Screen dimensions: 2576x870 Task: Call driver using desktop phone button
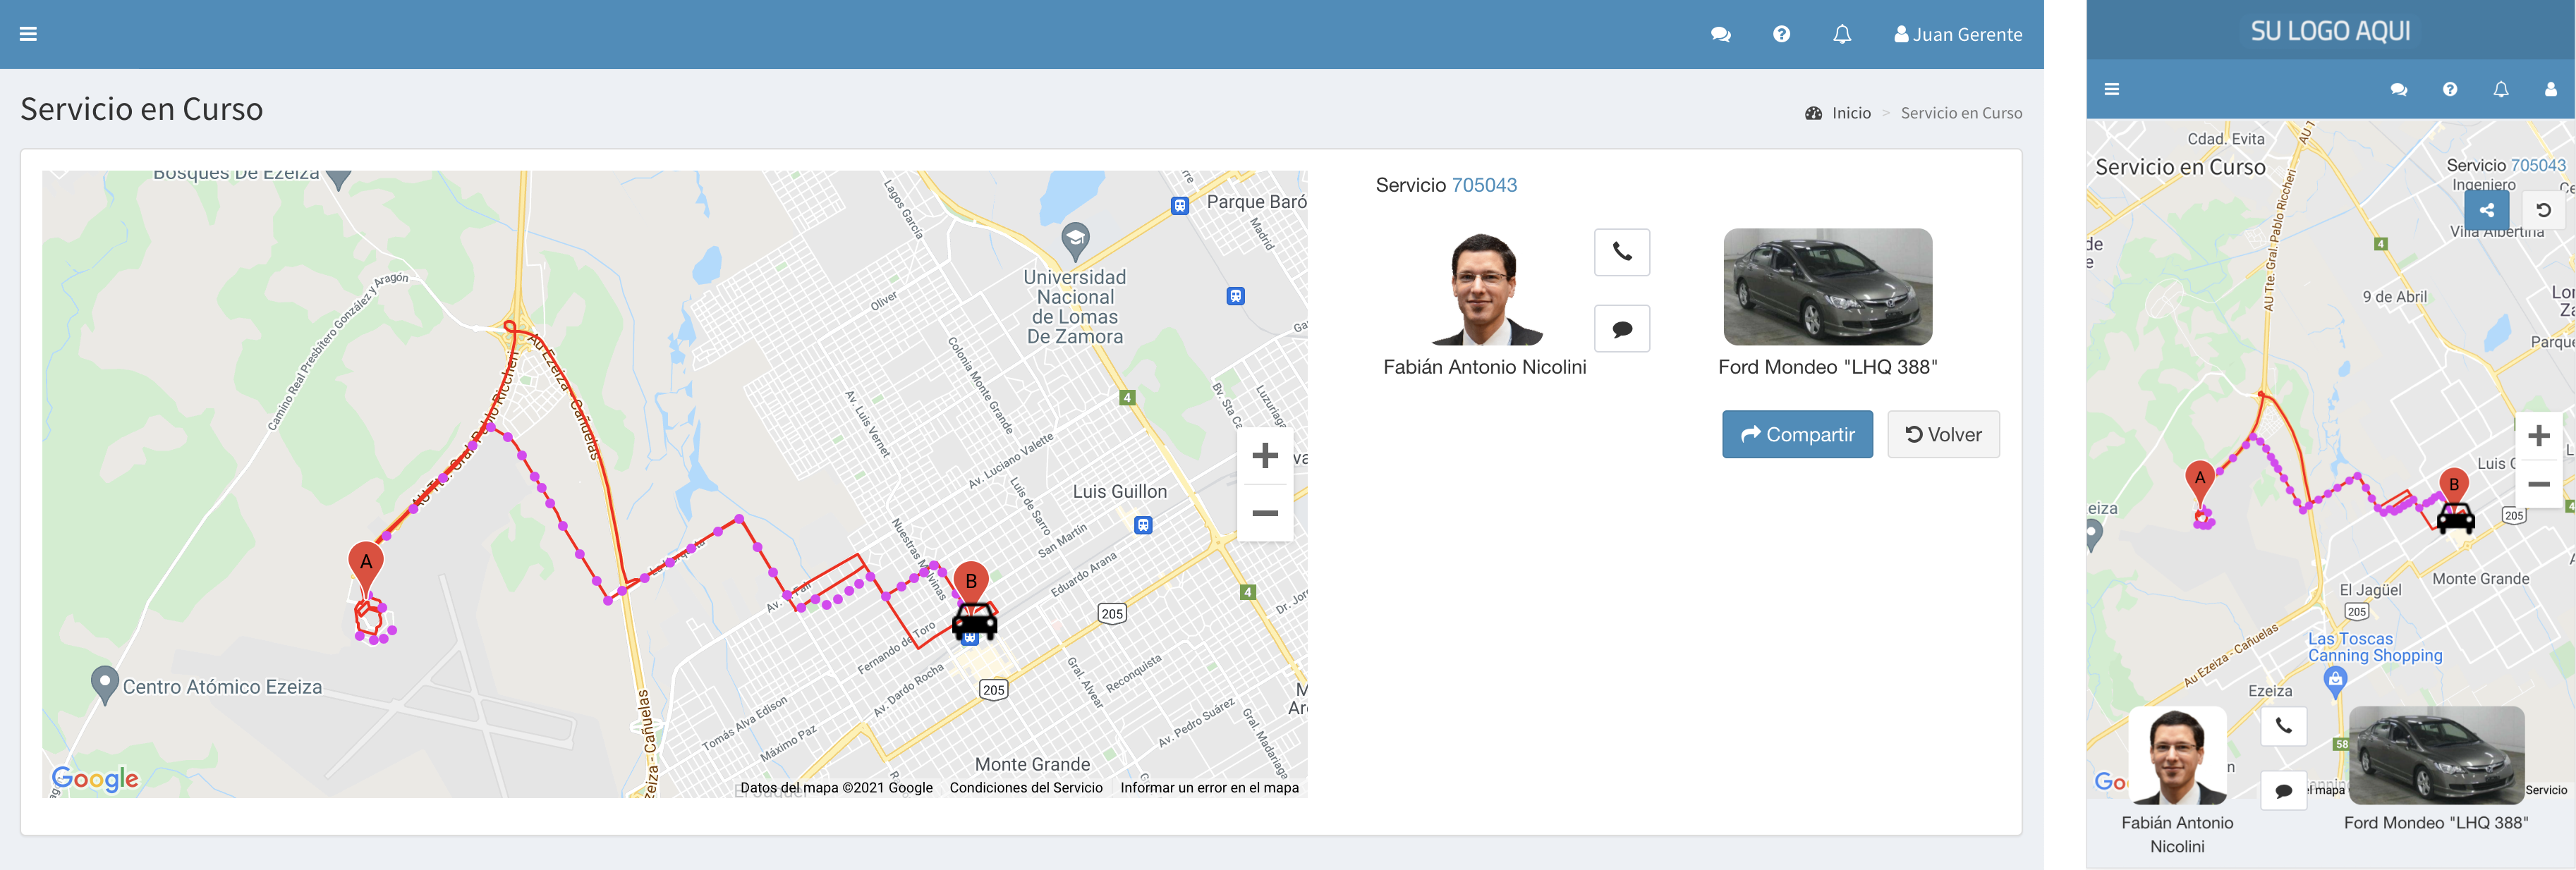coord(1621,252)
